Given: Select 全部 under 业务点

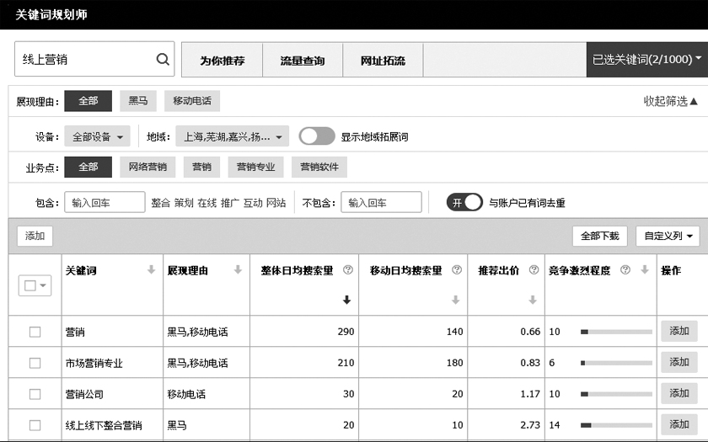Looking at the screenshot, I should click(x=88, y=168).
